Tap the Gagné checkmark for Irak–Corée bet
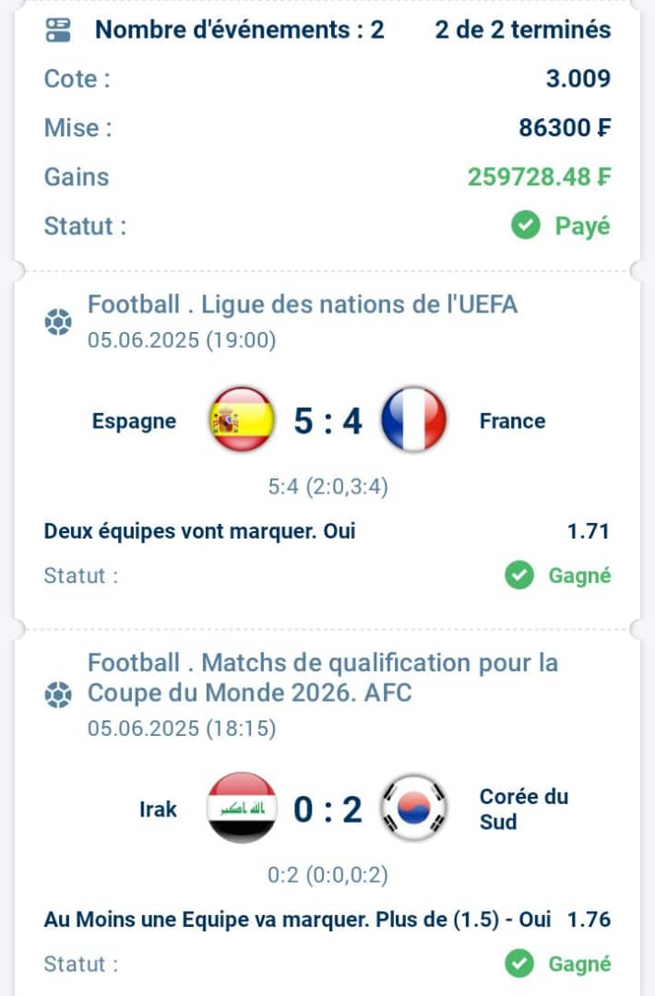The width and height of the screenshot is (655, 996). pos(519,964)
